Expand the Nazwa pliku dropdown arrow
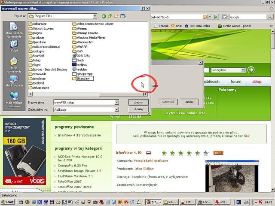This screenshot has height=206, width=275. pyautogui.click(x=116, y=102)
